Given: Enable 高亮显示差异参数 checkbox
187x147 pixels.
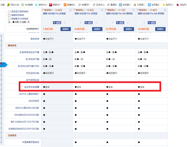Looking at the screenshot, I should tap(9, 12).
